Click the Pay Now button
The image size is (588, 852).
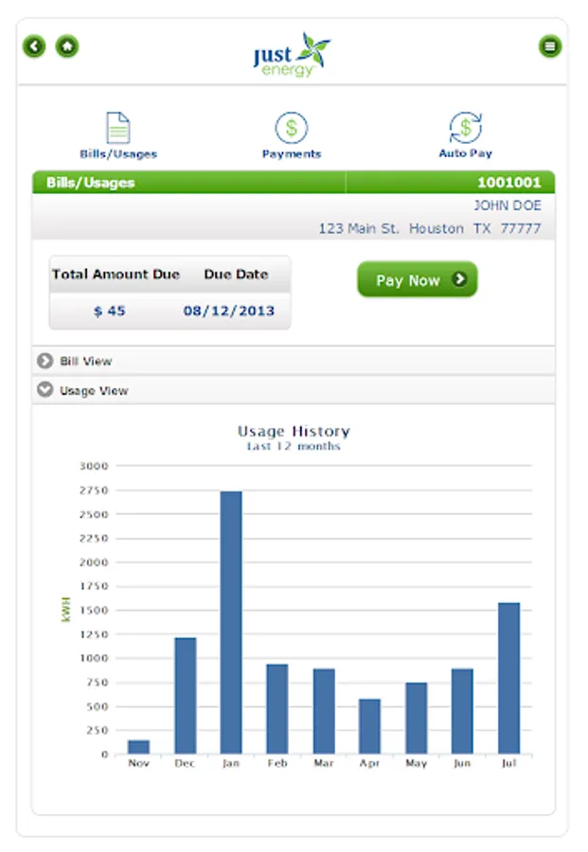[x=418, y=279]
